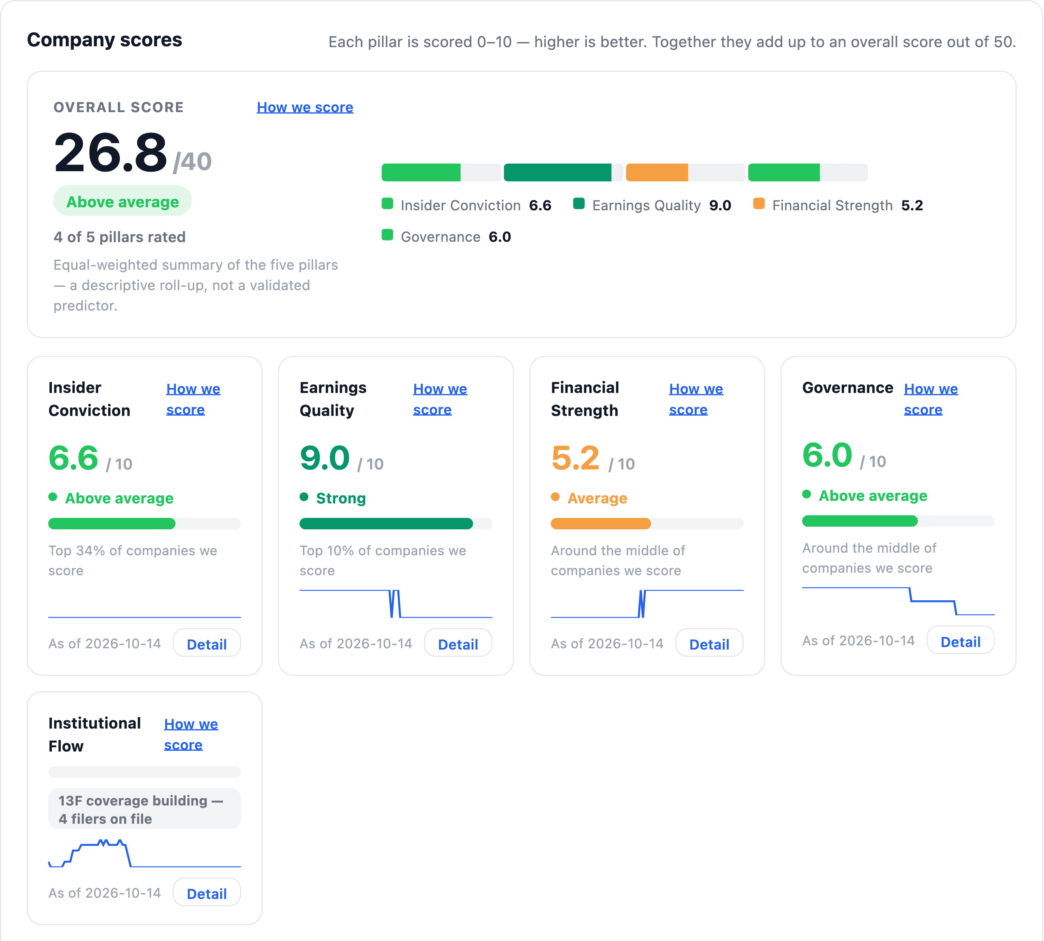Image resolution: width=1044 pixels, height=941 pixels.
Task: Click the Earnings Quality legend color swatch
Action: (x=579, y=204)
